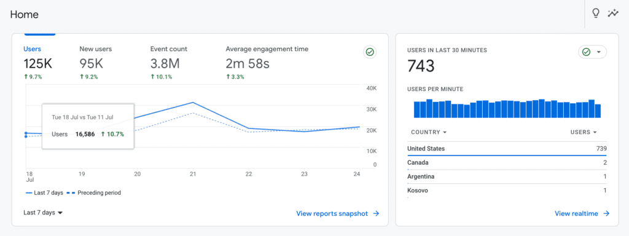Click the 95K new users value

(92, 63)
